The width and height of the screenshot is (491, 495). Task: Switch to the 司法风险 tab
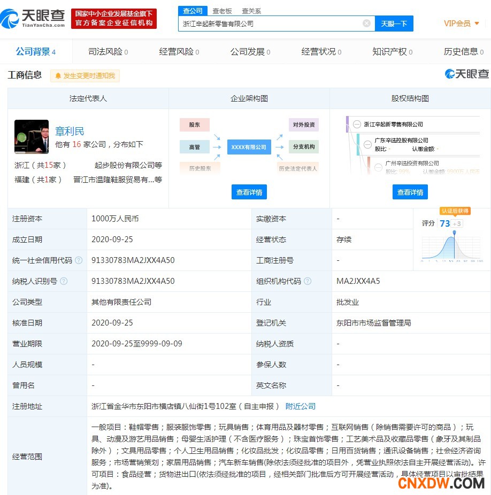[108, 52]
